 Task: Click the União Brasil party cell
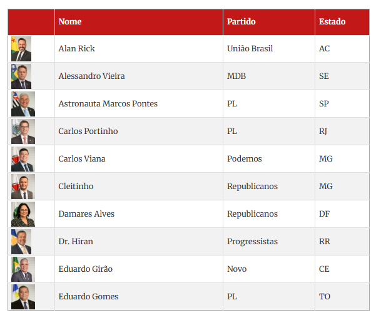(x=250, y=48)
